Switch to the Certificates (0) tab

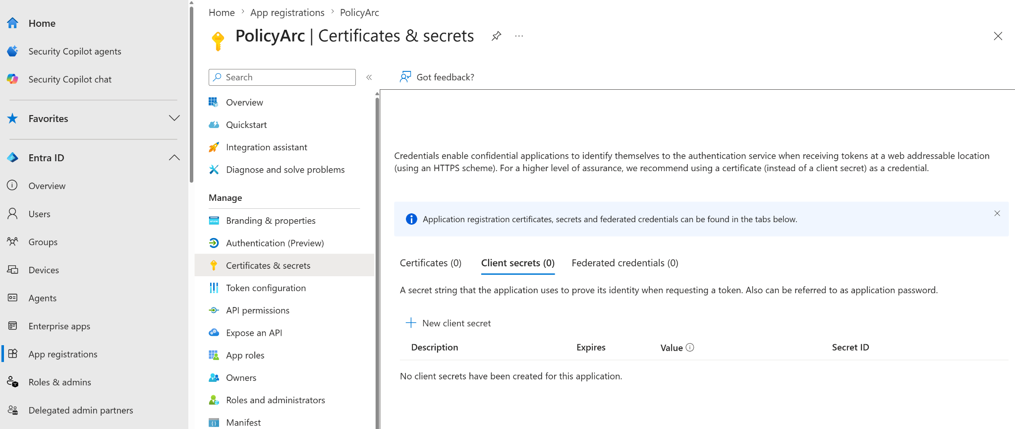431,263
